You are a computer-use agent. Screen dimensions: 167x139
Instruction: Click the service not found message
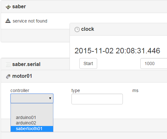point(30,21)
